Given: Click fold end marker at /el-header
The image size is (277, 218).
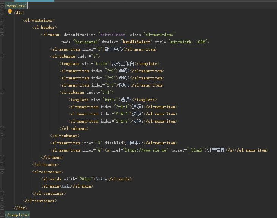Looking at the screenshot, I should [x=2, y=164].
